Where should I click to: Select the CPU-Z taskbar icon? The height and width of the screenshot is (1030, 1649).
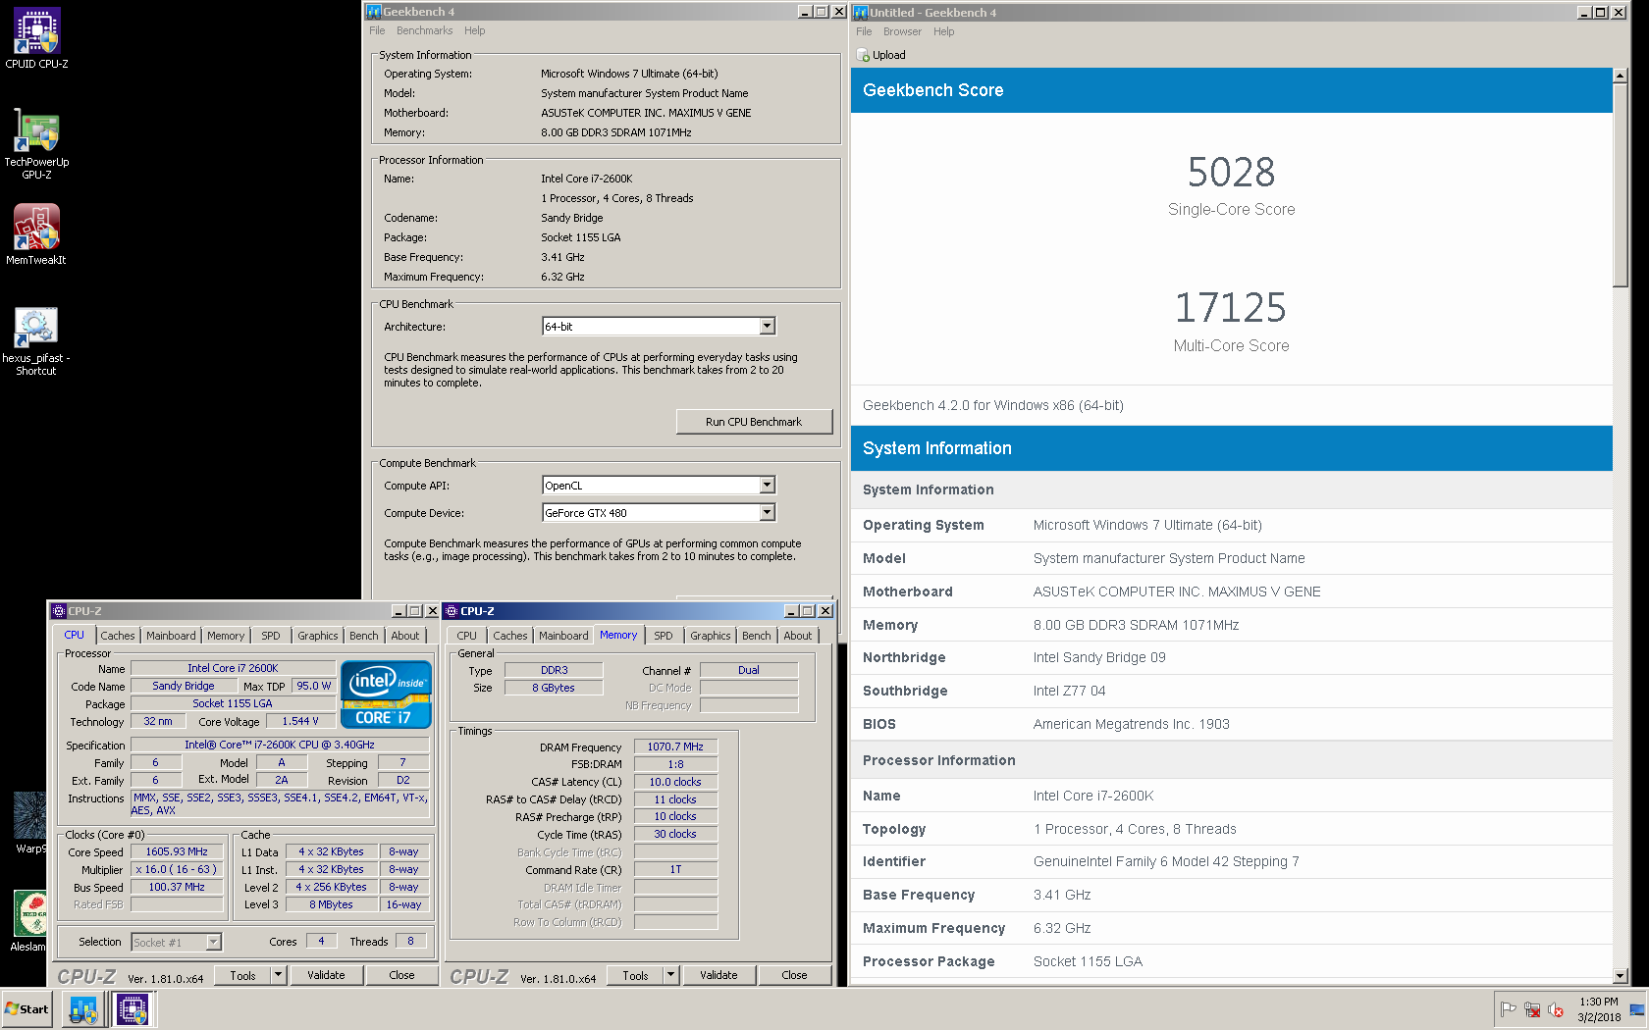(x=133, y=1008)
